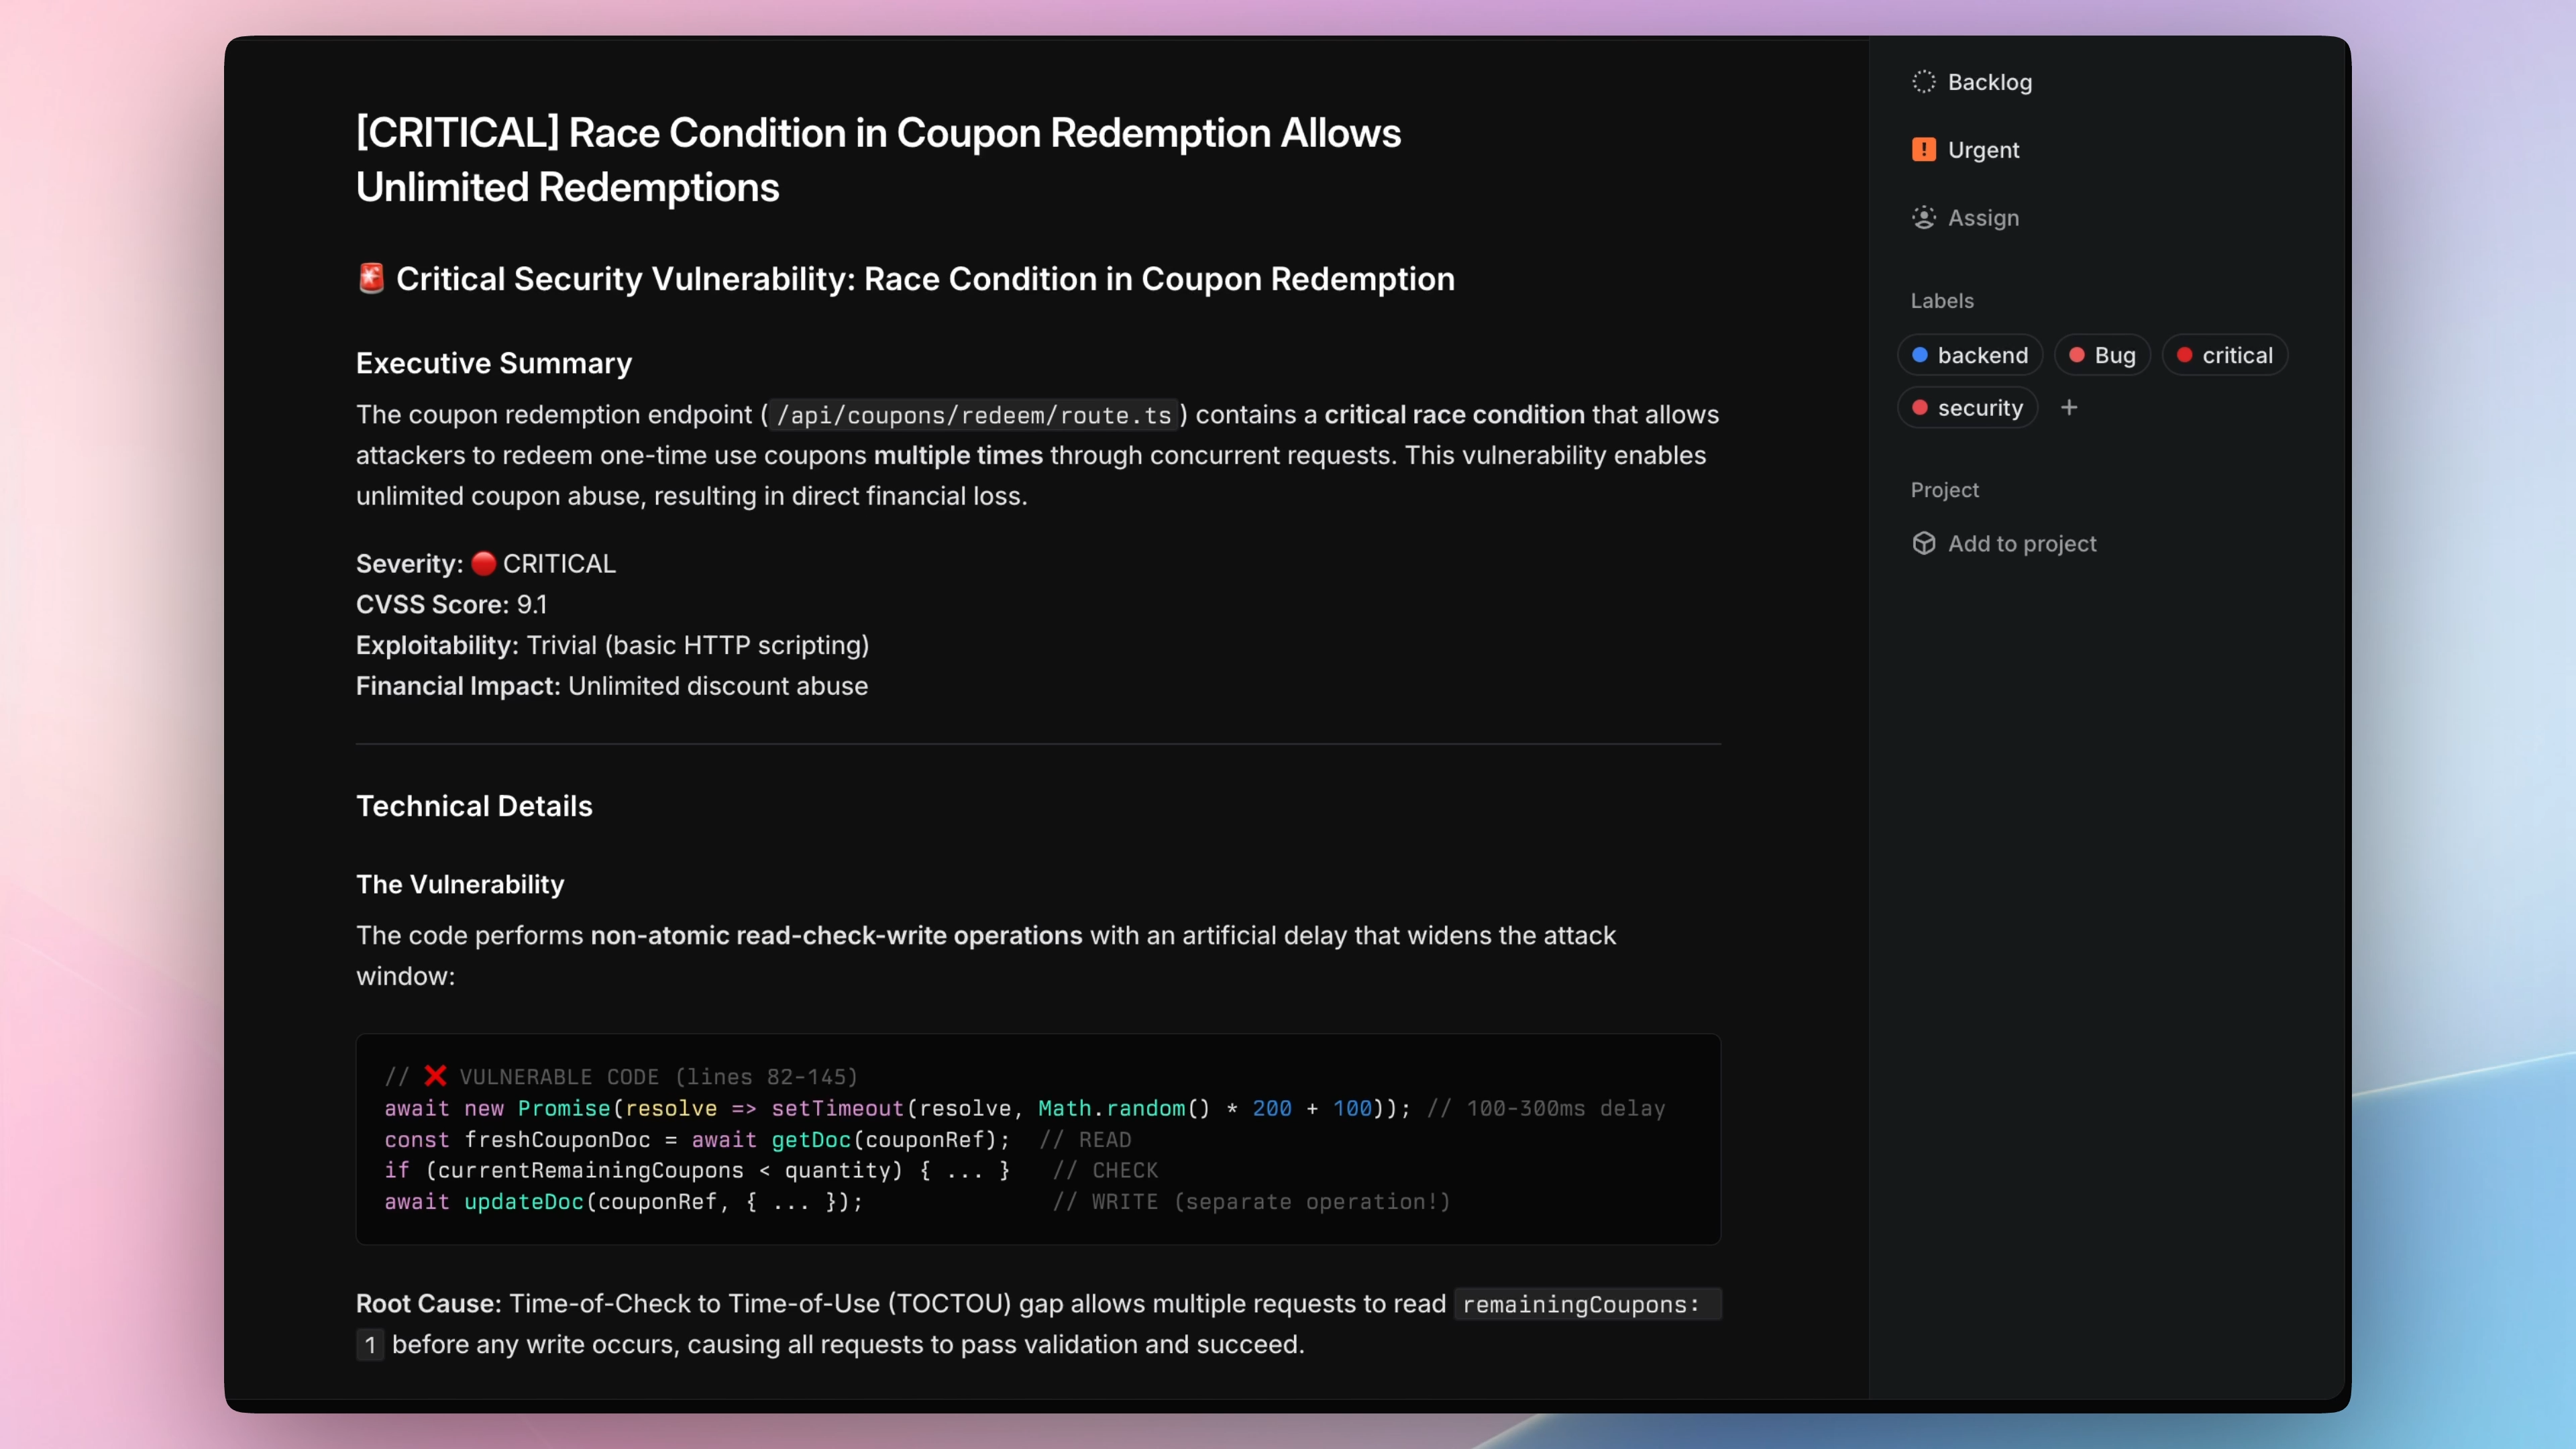Click the Add to project cube icon
This screenshot has height=1449, width=2576.
click(1923, 543)
